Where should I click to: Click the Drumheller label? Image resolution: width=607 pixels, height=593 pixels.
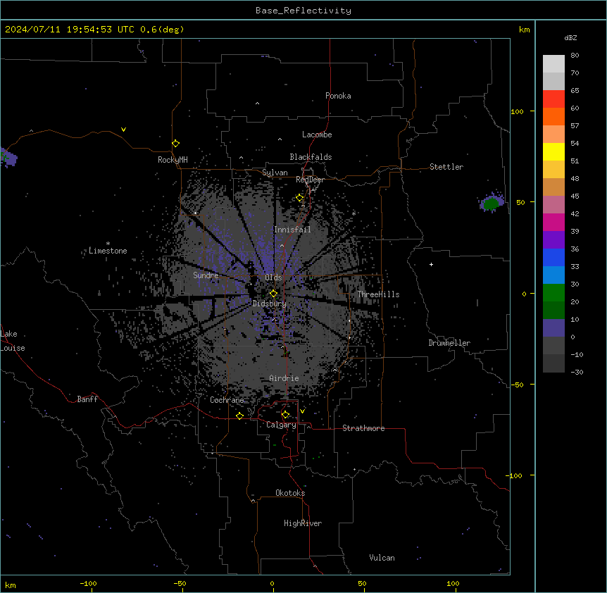449,343
